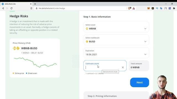The width and height of the screenshot is (177, 99).
Task: Click the browser forward arrow
Action: tap(7, 8)
